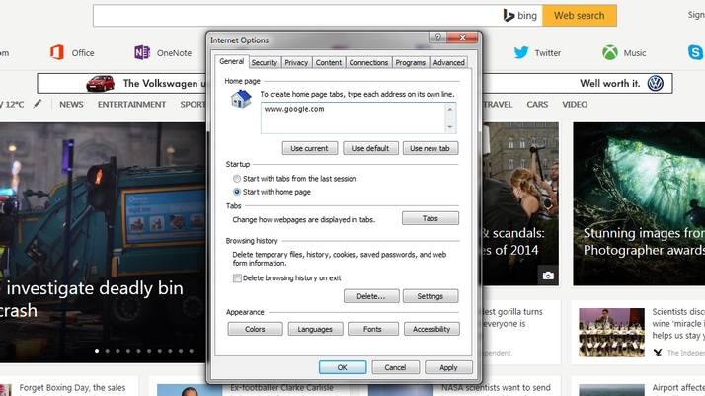Screen dimensions: 705x396
Task: Click the help question mark button
Action: tap(436, 38)
